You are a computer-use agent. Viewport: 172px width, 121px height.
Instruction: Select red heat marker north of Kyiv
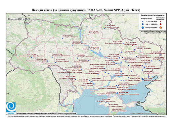click(x=89, y=34)
